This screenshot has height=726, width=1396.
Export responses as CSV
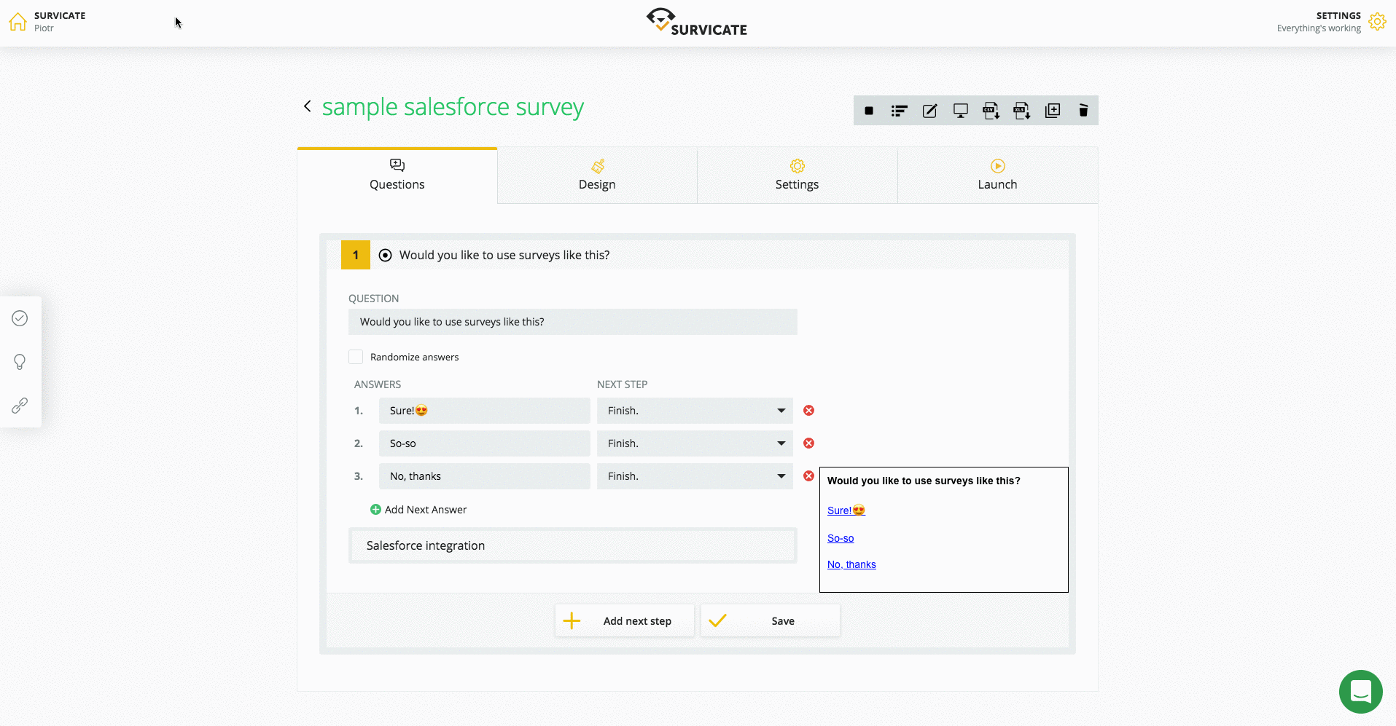click(991, 111)
